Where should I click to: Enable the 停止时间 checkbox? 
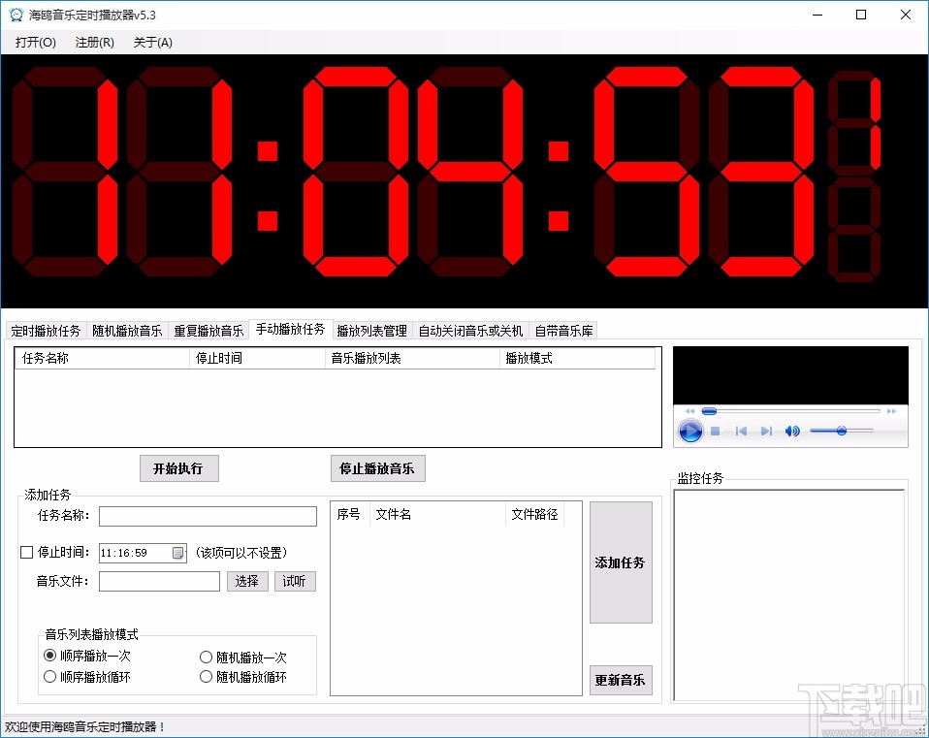click(25, 552)
